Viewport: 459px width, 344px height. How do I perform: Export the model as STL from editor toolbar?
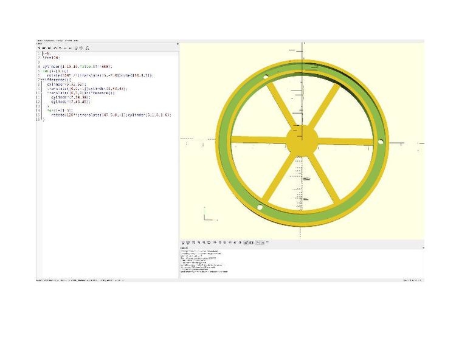coord(88,47)
